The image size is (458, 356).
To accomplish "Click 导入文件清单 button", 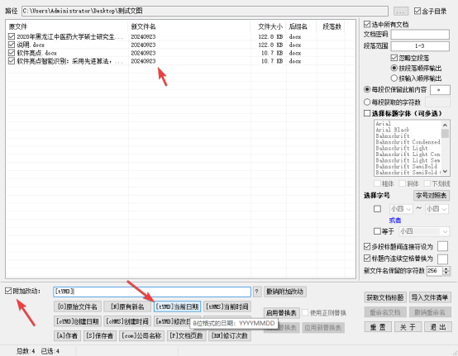I will [x=430, y=297].
